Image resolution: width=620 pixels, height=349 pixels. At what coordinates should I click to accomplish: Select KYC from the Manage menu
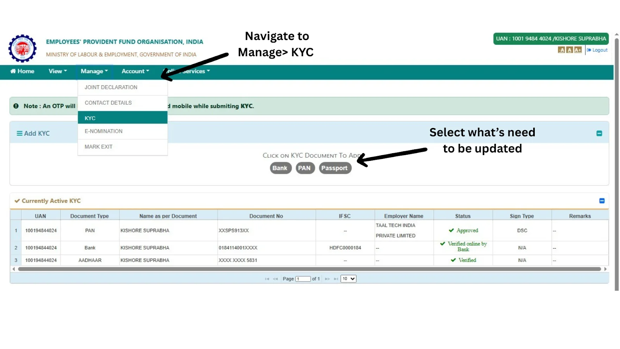coord(90,117)
